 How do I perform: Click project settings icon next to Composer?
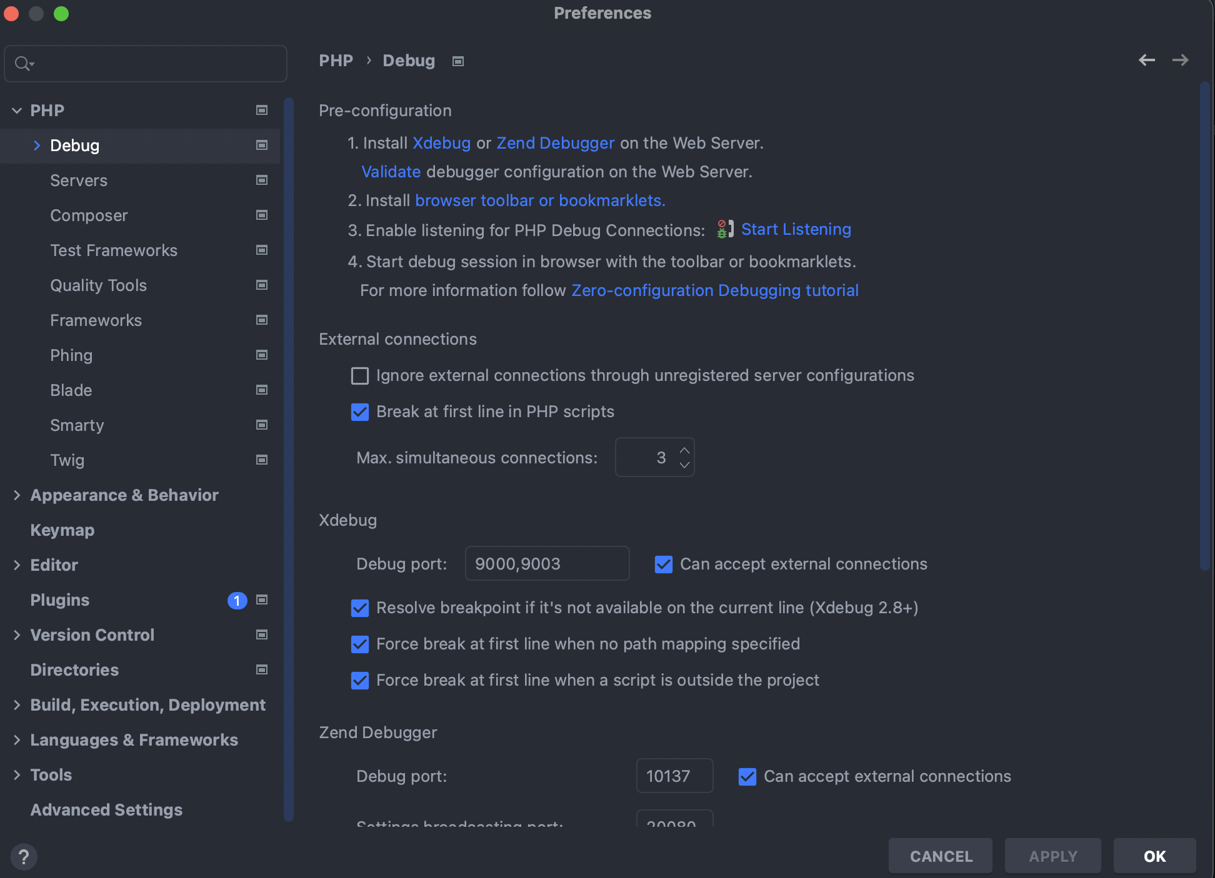[262, 215]
